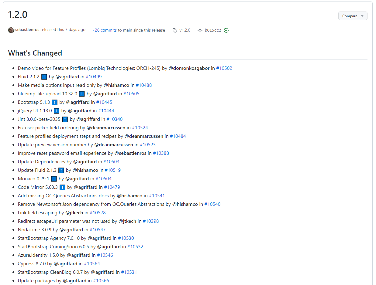Open commit b015cc2

213,30
